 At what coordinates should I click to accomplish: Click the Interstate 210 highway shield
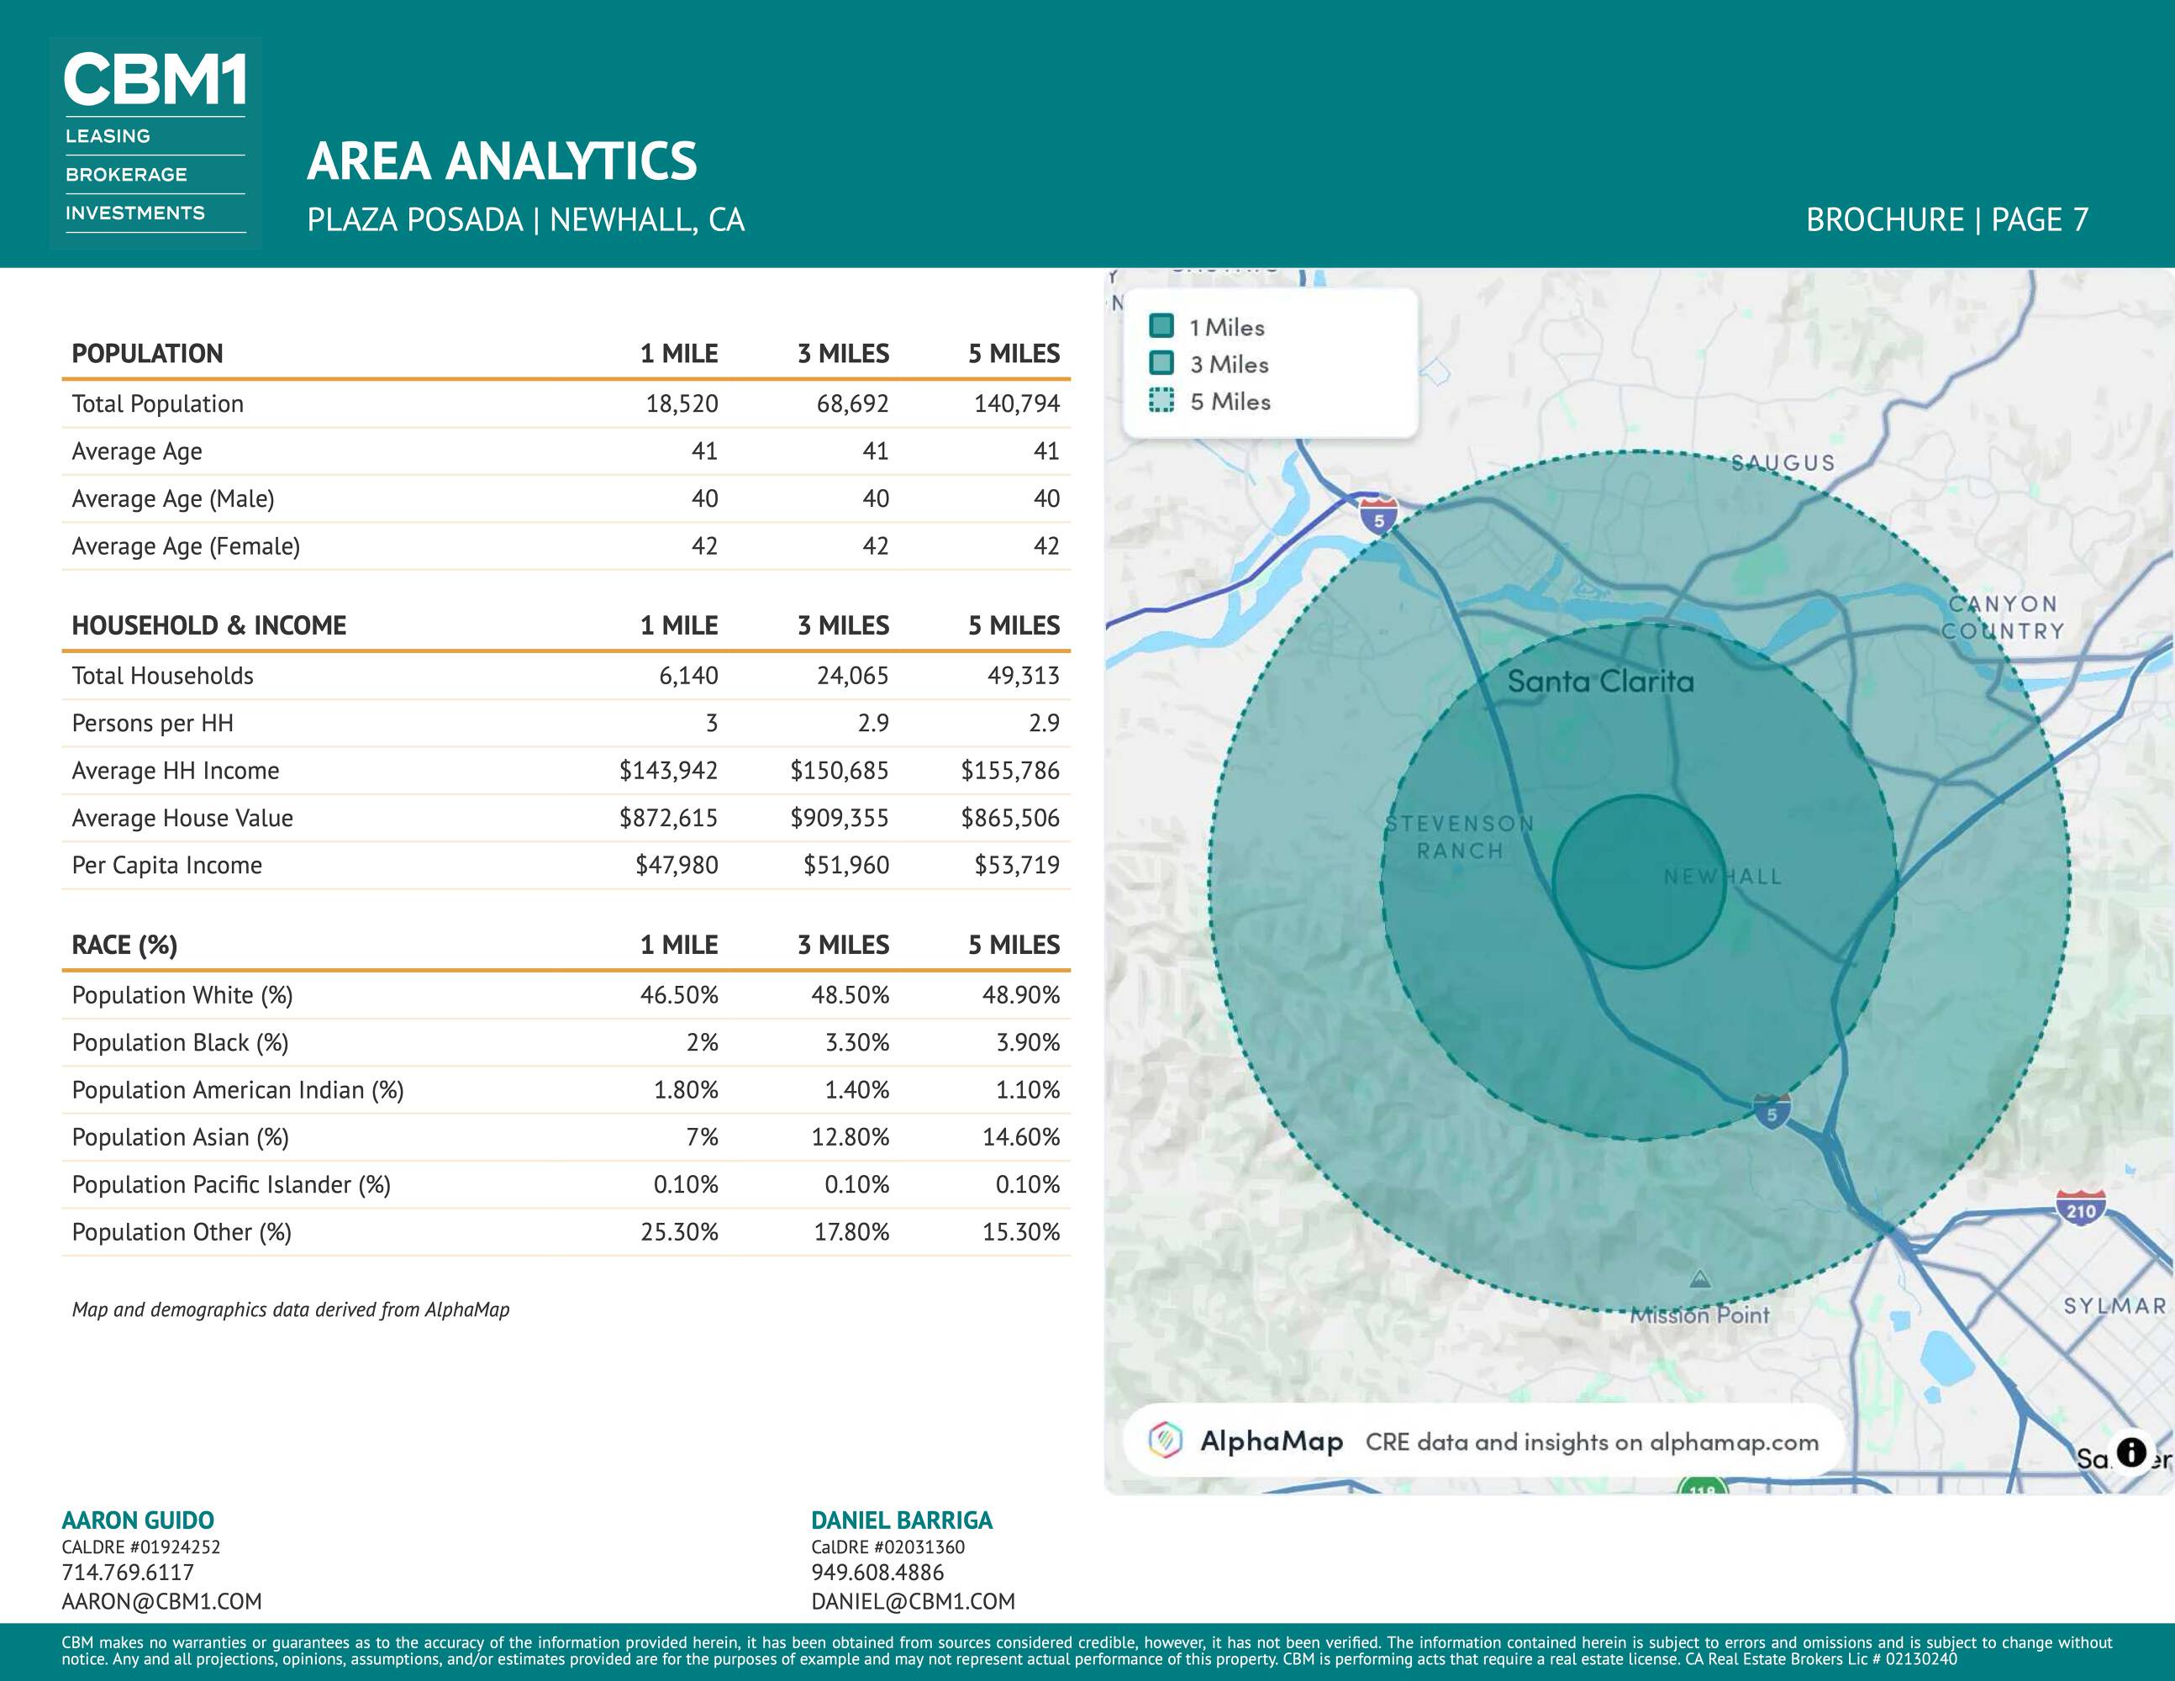coord(2080,1209)
